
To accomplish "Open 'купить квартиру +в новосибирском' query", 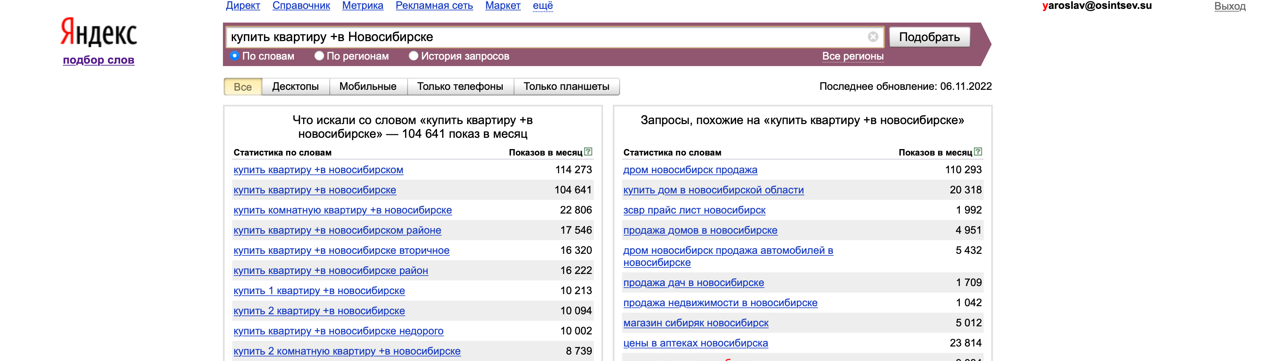I will tap(318, 170).
